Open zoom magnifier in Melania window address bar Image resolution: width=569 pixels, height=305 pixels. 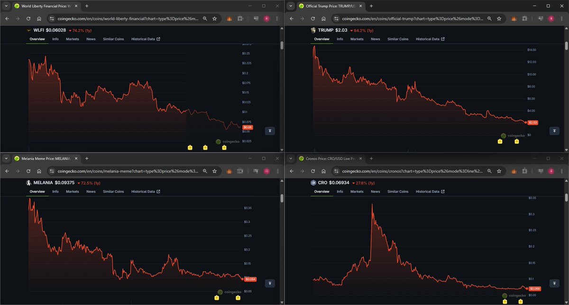(x=205, y=171)
